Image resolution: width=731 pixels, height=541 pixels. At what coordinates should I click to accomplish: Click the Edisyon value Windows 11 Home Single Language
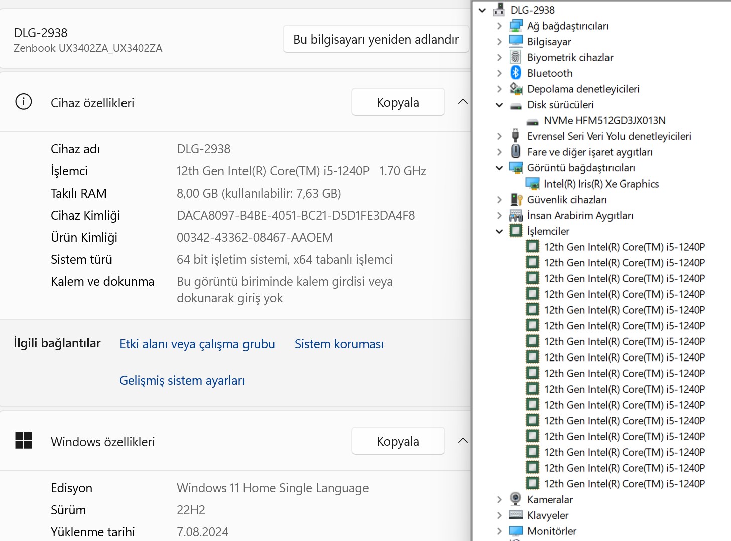pyautogui.click(x=273, y=488)
